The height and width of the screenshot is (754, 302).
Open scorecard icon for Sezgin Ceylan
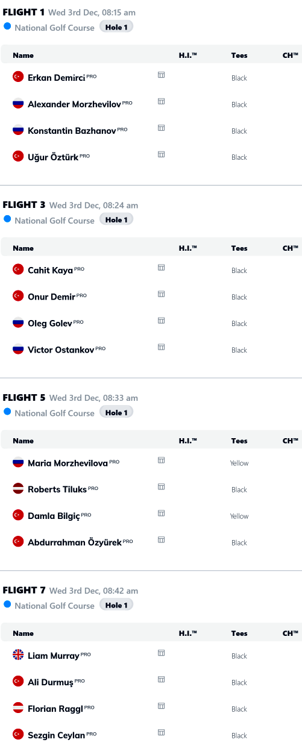click(x=161, y=732)
